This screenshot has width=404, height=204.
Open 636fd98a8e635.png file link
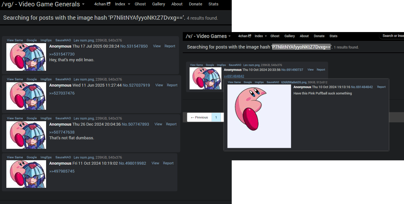294,82
